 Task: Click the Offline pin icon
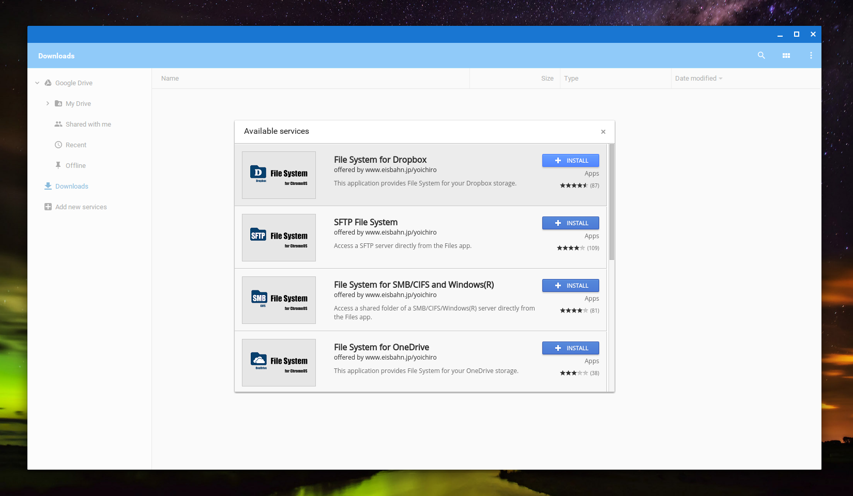58,165
